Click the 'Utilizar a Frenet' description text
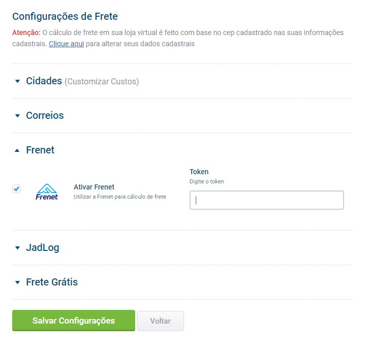 (119, 197)
